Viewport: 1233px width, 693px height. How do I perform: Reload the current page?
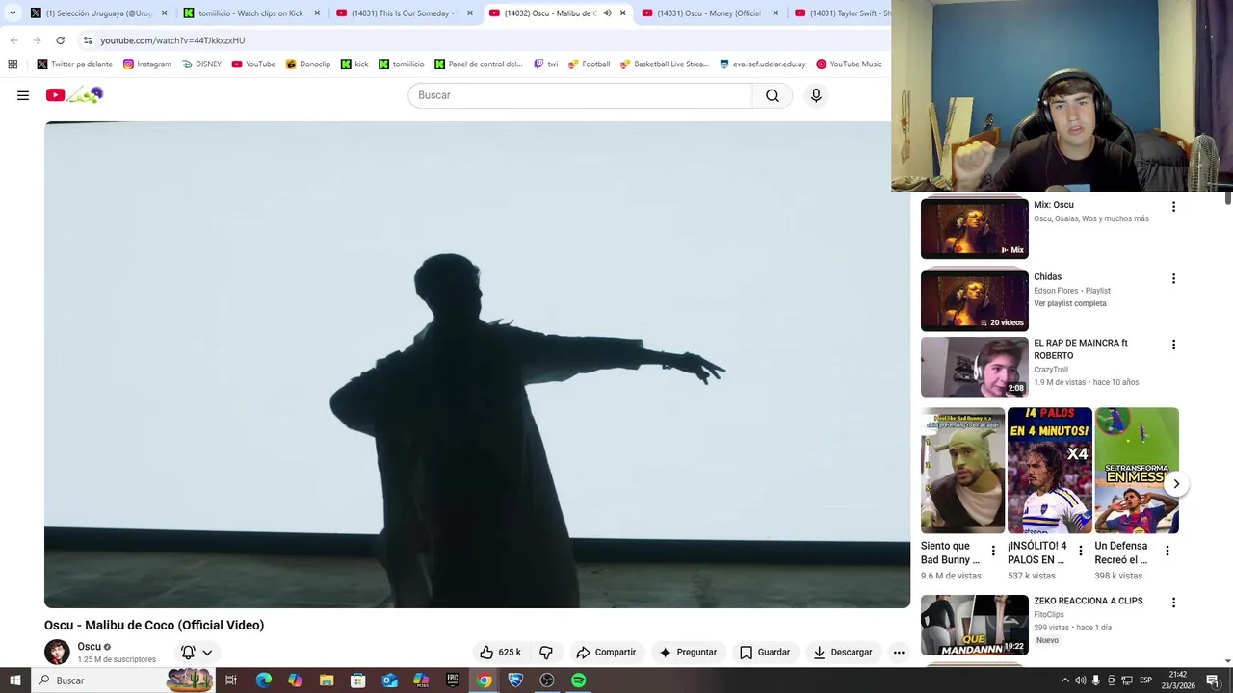(x=60, y=40)
